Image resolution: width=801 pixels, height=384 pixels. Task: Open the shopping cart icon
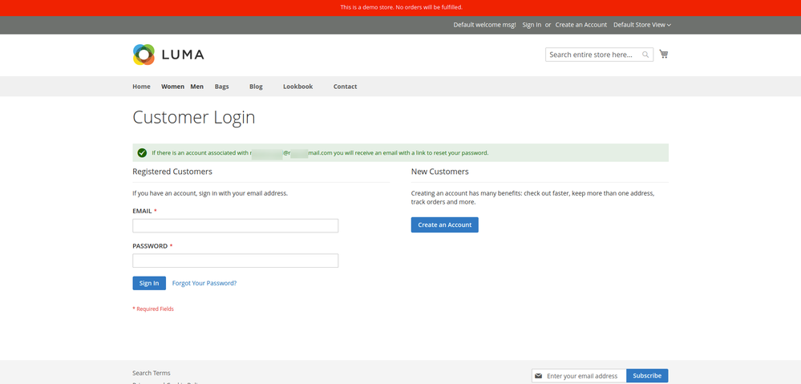663,55
